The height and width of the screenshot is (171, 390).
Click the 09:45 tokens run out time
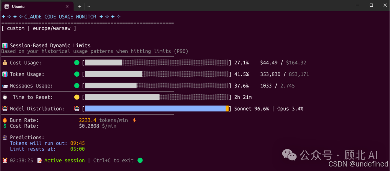tap(78, 143)
